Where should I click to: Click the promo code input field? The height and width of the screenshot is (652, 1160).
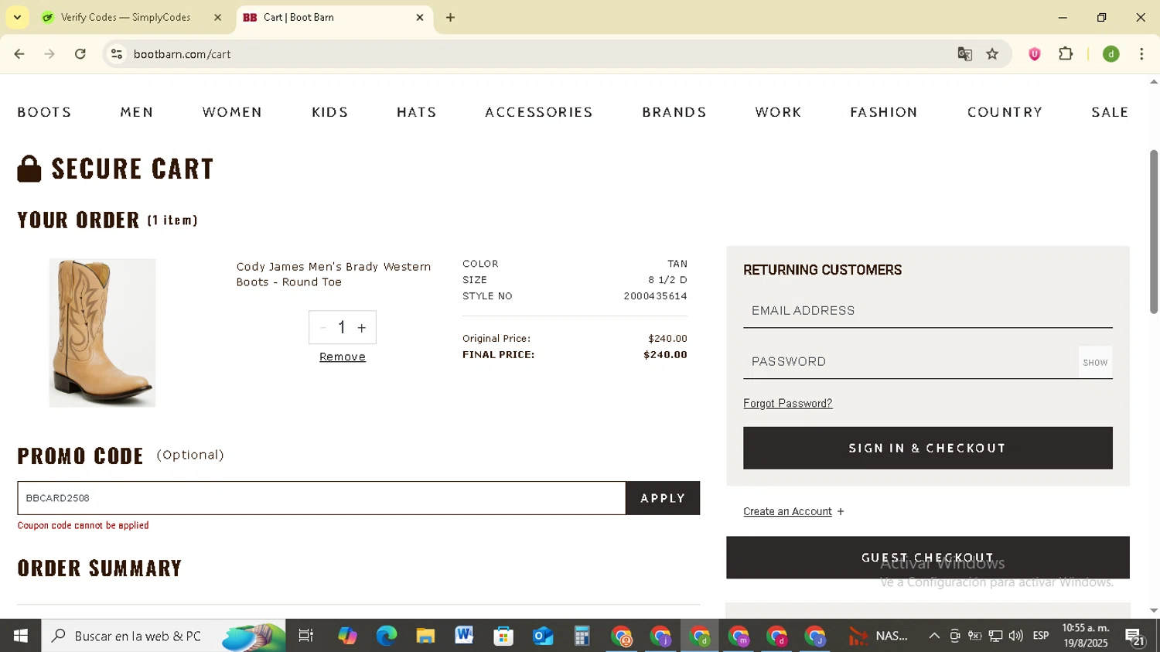[x=322, y=498]
